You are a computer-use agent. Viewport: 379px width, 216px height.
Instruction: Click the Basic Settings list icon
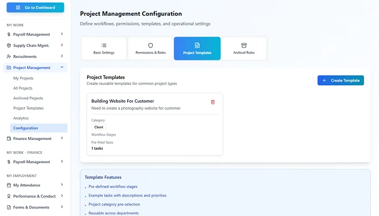104,45
